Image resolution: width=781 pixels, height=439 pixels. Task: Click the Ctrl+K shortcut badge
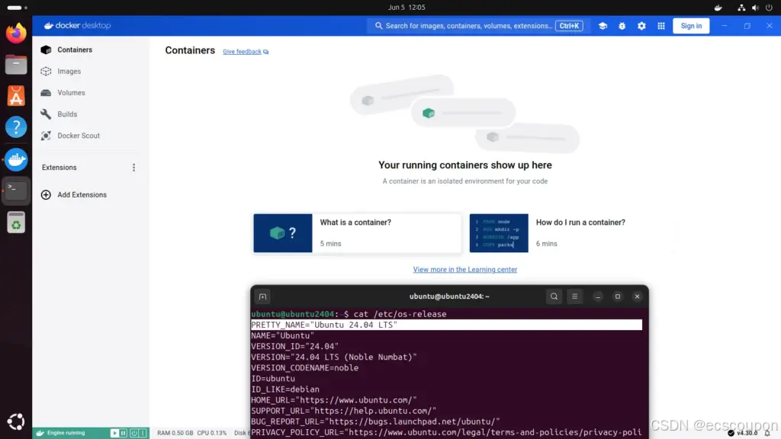(x=569, y=26)
